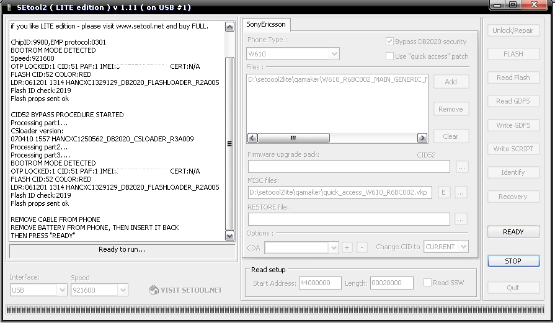Open the Interface USB dropdown
Viewport: 555px width, 323px height.
[62, 290]
